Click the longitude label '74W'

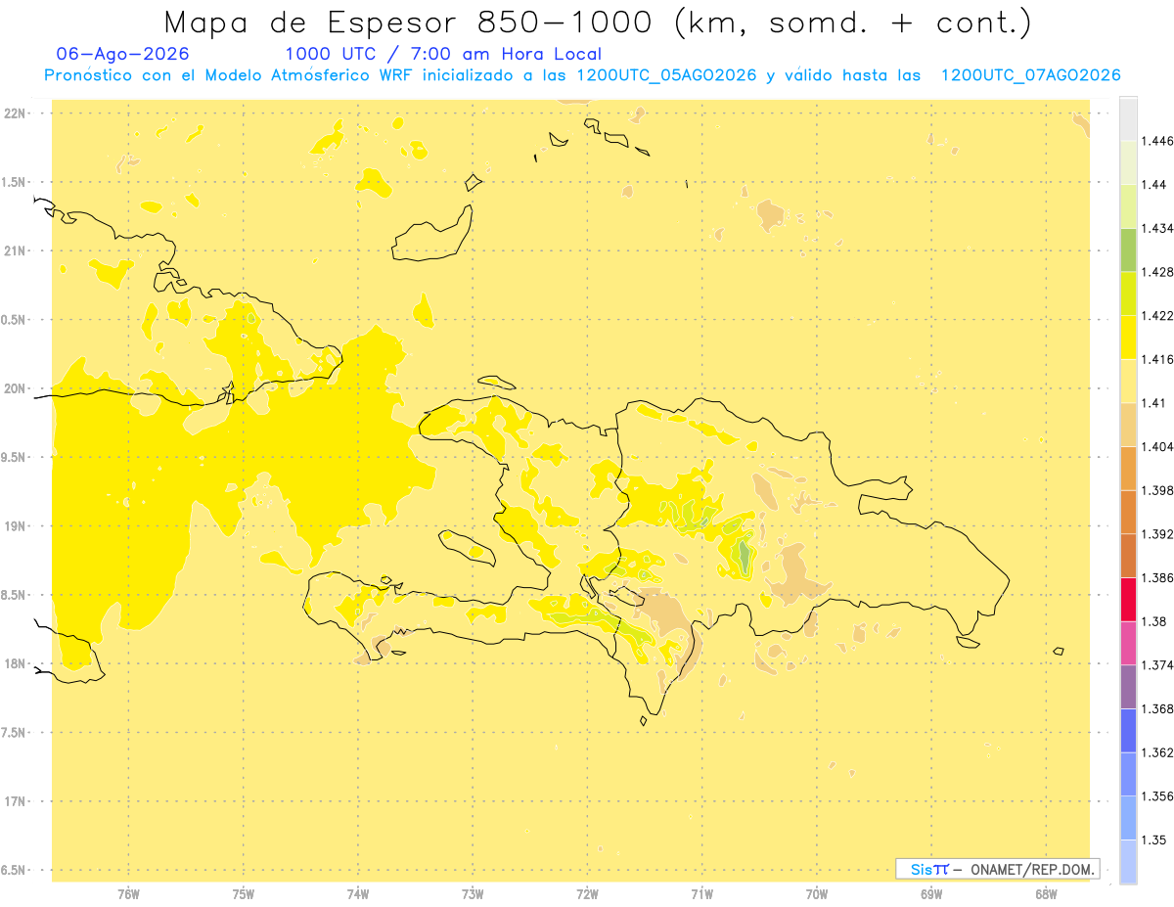358,893
